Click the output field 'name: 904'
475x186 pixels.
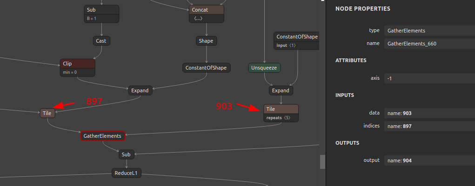[x=429, y=160]
